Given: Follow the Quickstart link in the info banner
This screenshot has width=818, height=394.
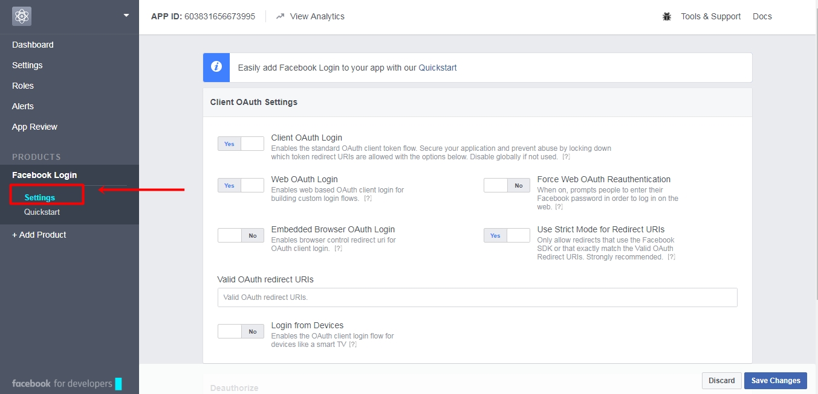Looking at the screenshot, I should pos(438,68).
